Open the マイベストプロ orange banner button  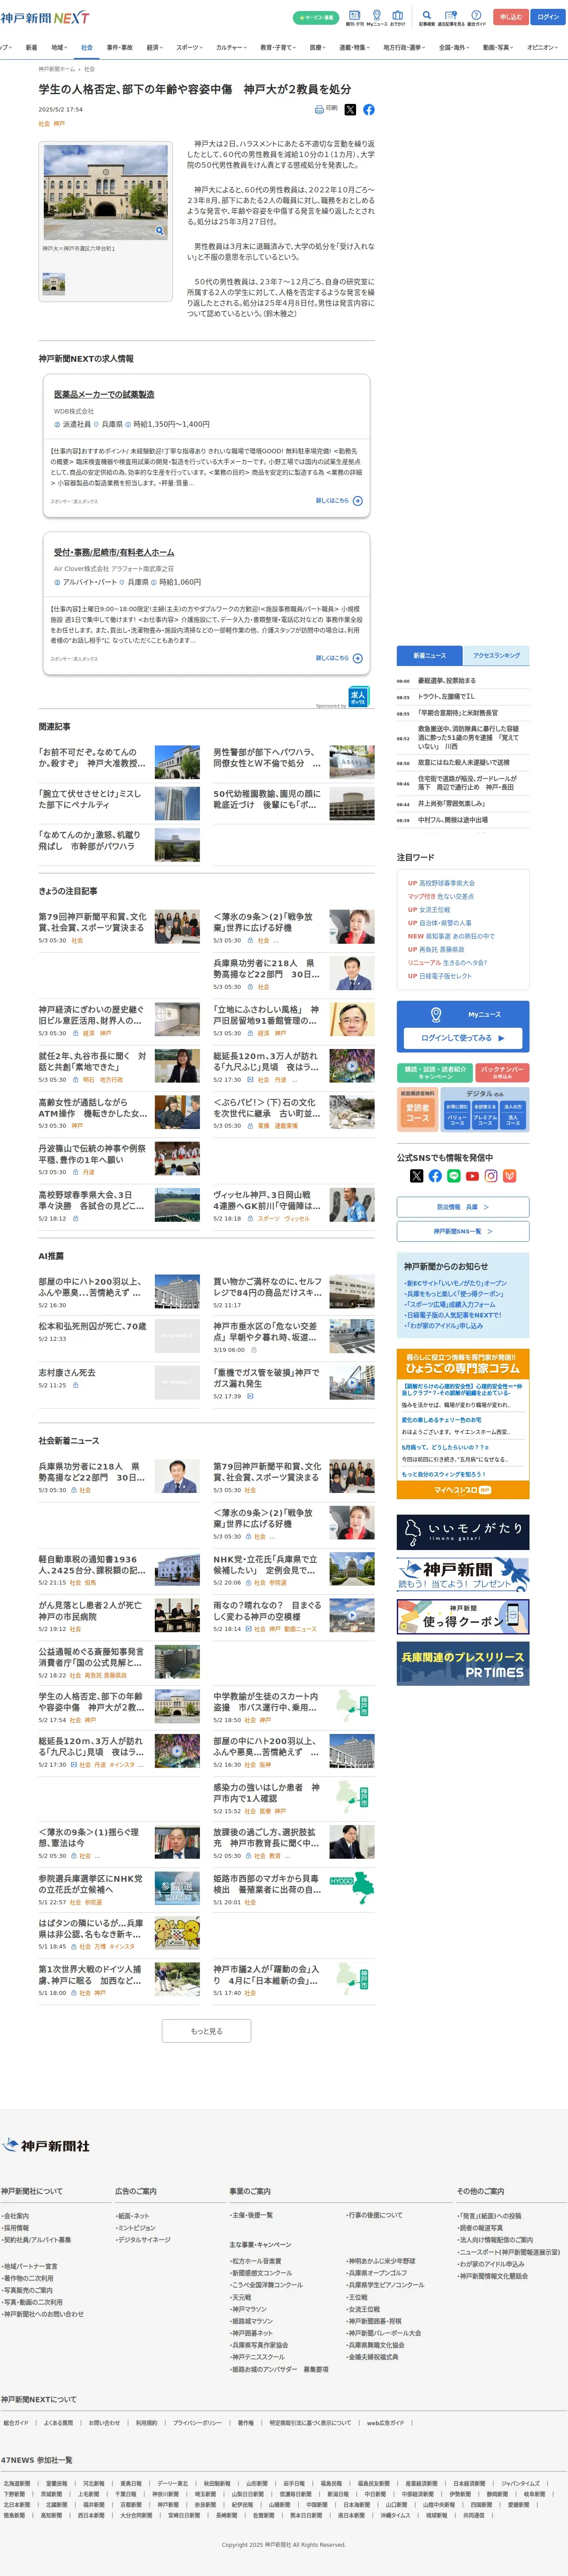[x=463, y=1490]
